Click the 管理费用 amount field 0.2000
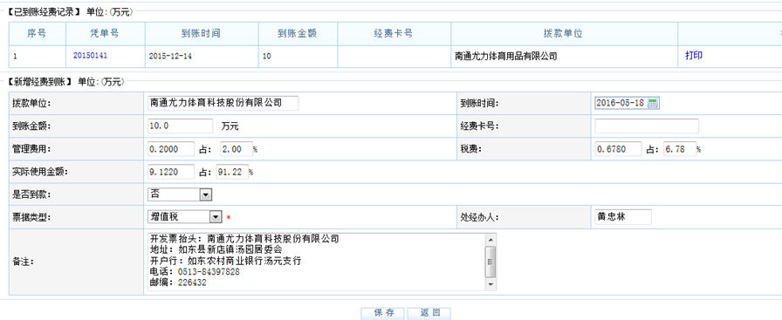Screen dimensions: 782x320 (171, 149)
